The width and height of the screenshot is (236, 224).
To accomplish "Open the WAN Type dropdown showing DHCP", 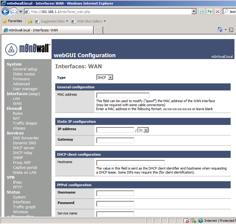I will (105, 78).
